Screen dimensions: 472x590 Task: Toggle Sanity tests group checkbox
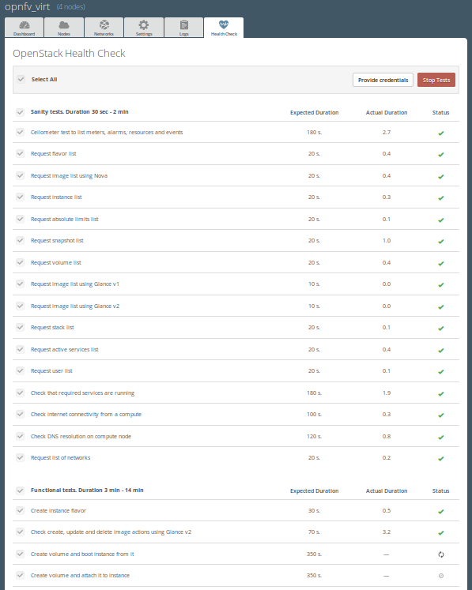pos(20,112)
